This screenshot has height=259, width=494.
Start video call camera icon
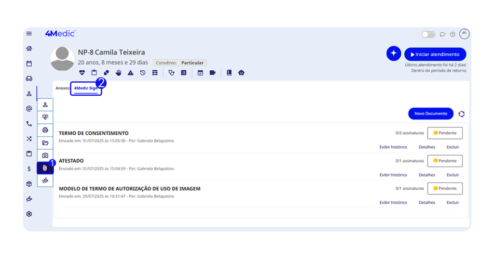(x=213, y=73)
